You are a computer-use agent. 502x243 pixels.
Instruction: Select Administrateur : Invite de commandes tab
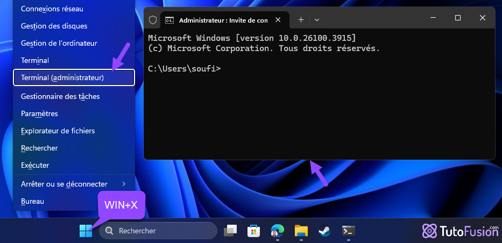(224, 20)
